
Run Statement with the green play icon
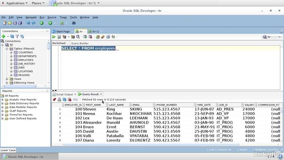[x=54, y=37]
